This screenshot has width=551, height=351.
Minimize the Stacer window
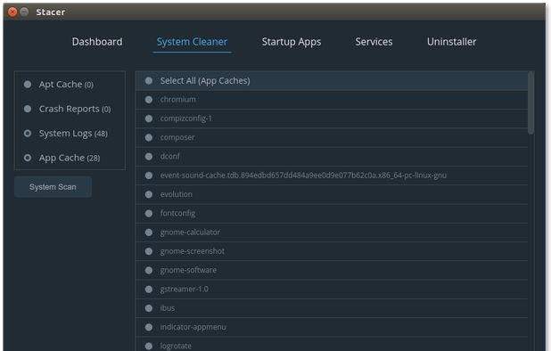click(24, 12)
